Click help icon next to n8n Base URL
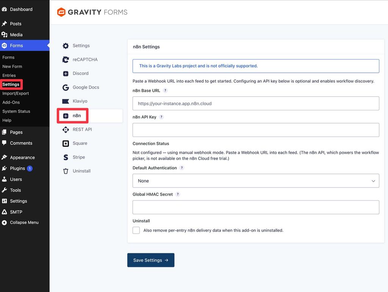The width and height of the screenshot is (388, 292). [x=165, y=91]
